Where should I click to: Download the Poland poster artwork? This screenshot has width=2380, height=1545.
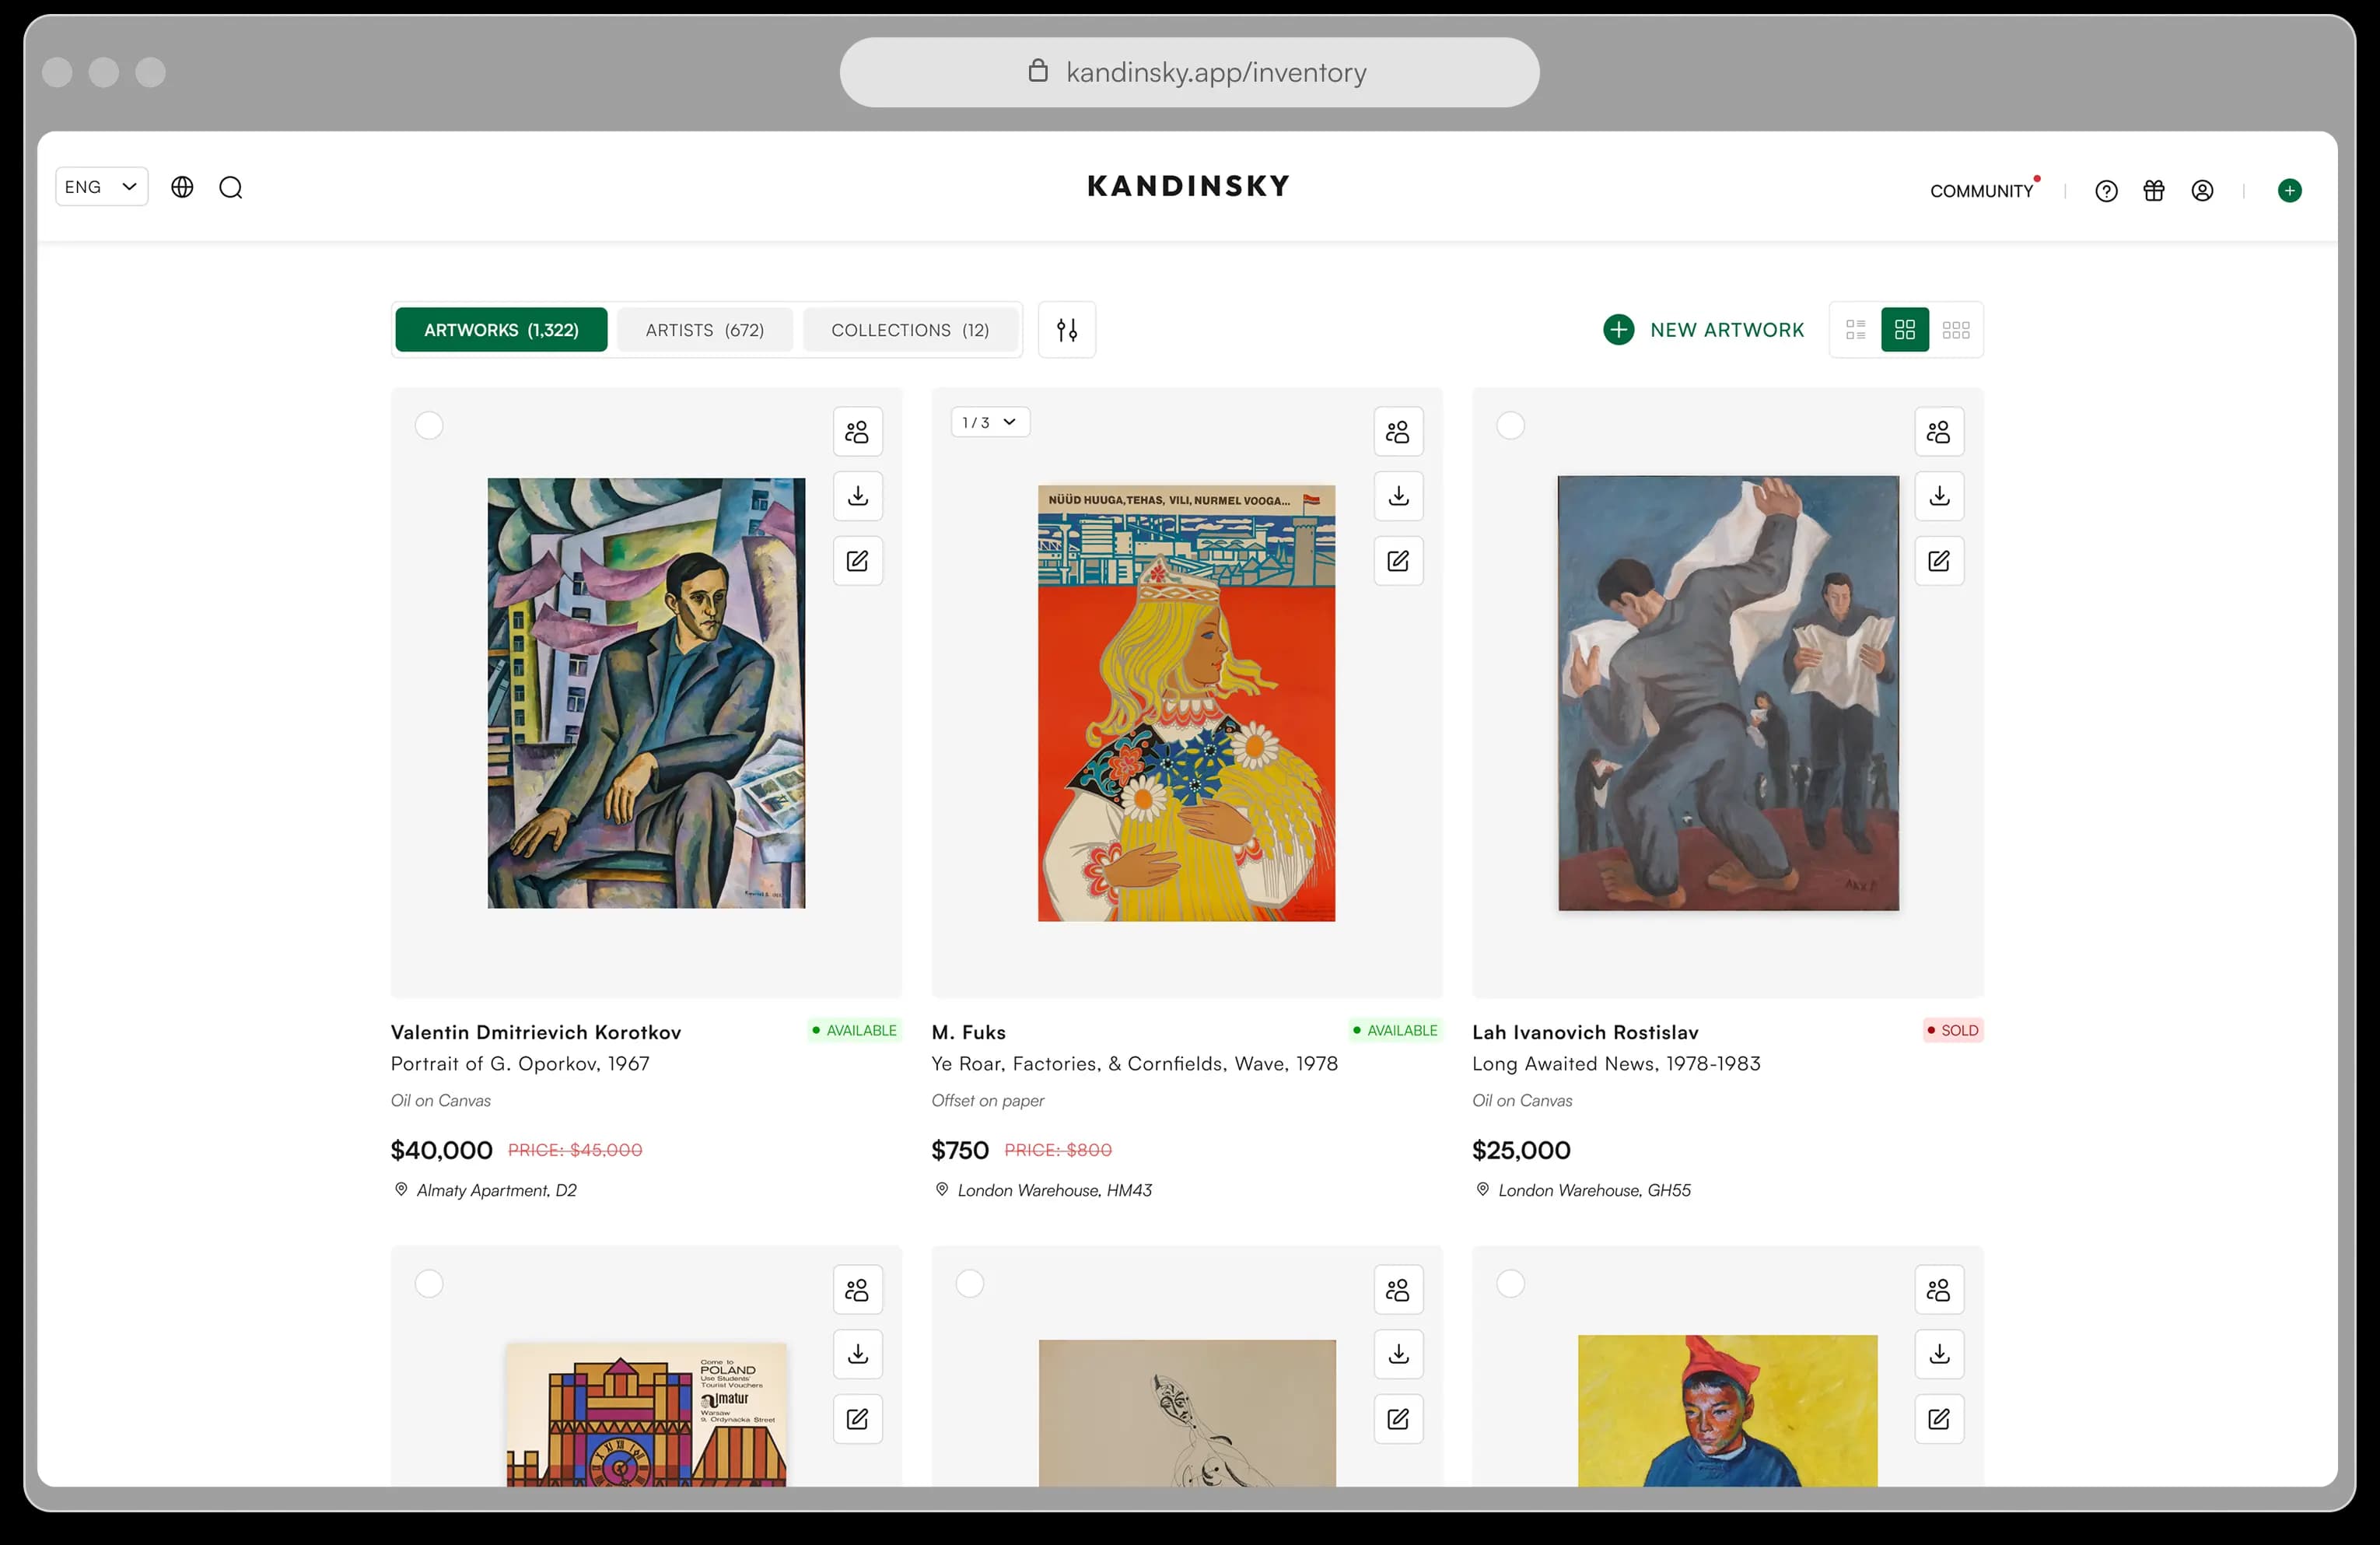858,1354
